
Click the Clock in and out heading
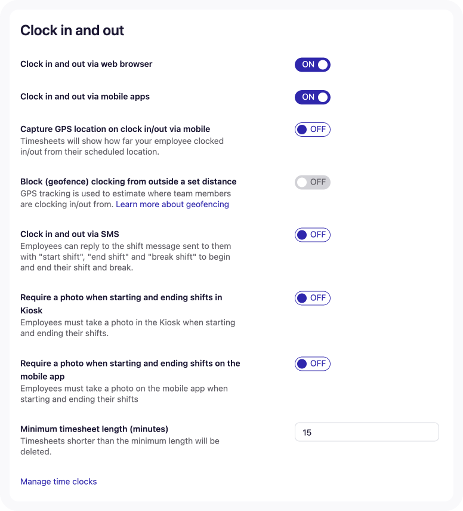72,30
